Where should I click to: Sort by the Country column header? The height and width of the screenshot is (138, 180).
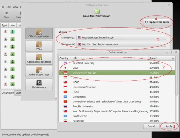pos(65,58)
